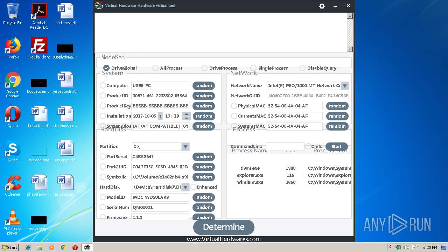Launch Firefox desktop shortcut
448x252 pixels.
(x=13, y=49)
